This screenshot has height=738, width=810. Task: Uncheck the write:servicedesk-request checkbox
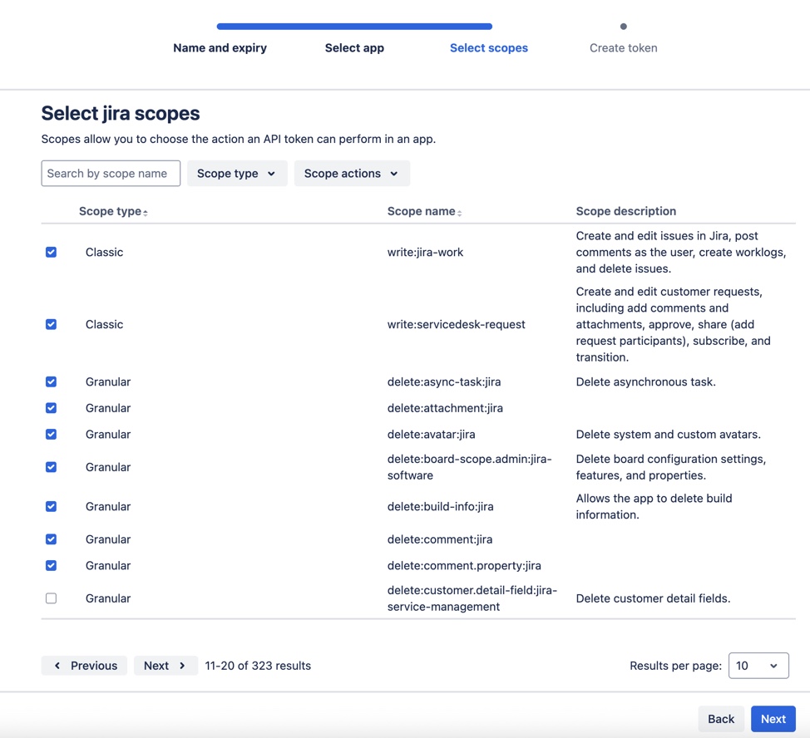51,324
